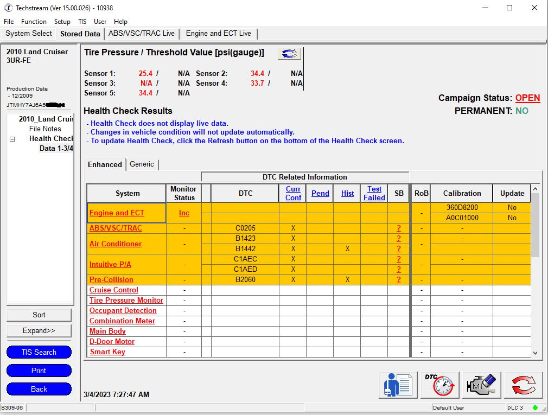Click the ABS/VSC/TRAC service bulletin question mark
This screenshot has width=548, height=415.
[x=399, y=228]
